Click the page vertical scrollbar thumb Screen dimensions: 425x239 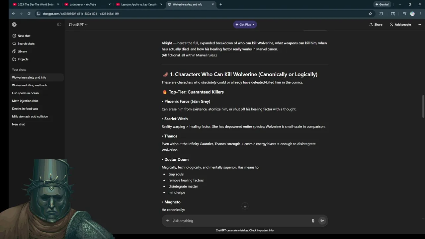[x=423, y=106]
